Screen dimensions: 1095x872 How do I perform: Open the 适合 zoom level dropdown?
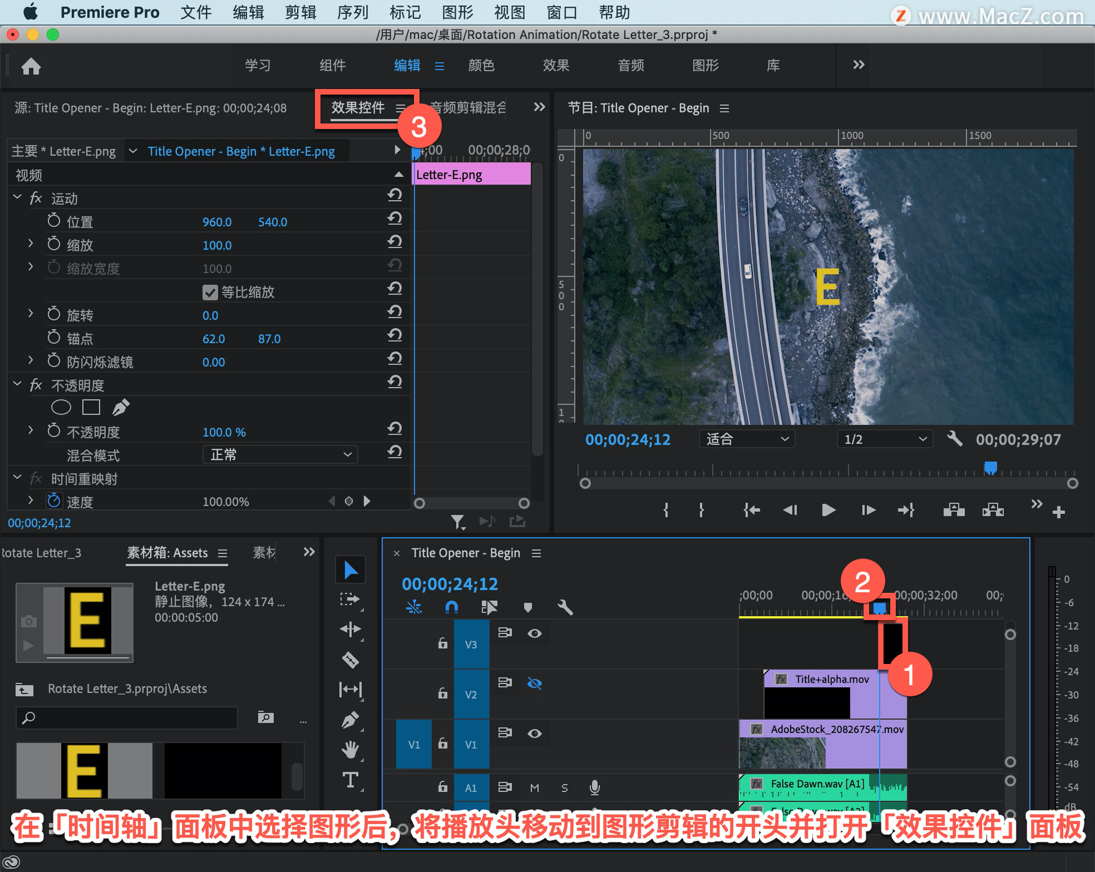(747, 439)
